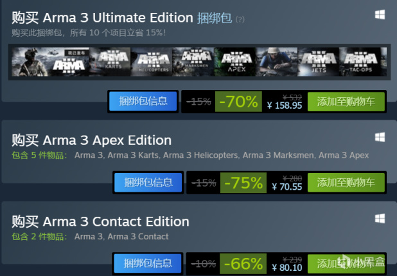Click Windows icon beside Contact Edition
Screen dimensions: 397x276
click(380, 219)
